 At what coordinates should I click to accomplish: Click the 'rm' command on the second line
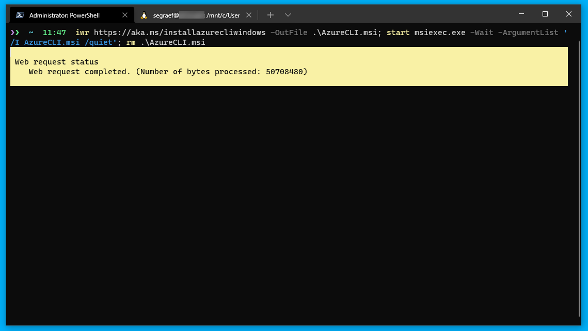pos(131,42)
